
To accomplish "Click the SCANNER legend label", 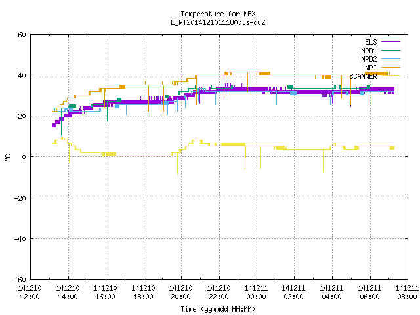I will [x=363, y=76].
